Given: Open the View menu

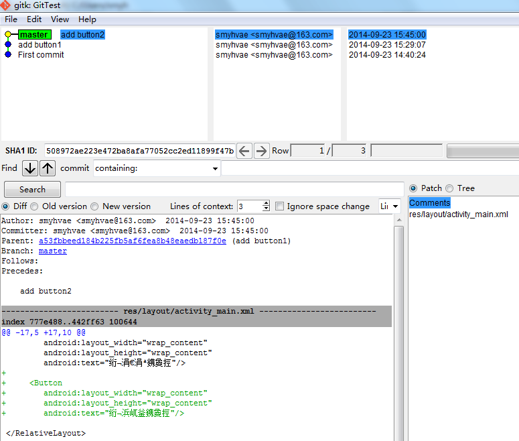Looking at the screenshot, I should coord(60,19).
